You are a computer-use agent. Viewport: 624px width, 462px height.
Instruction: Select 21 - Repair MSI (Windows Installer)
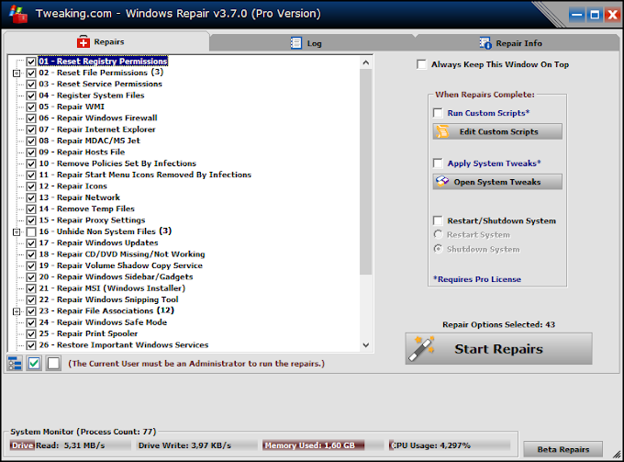coord(112,288)
